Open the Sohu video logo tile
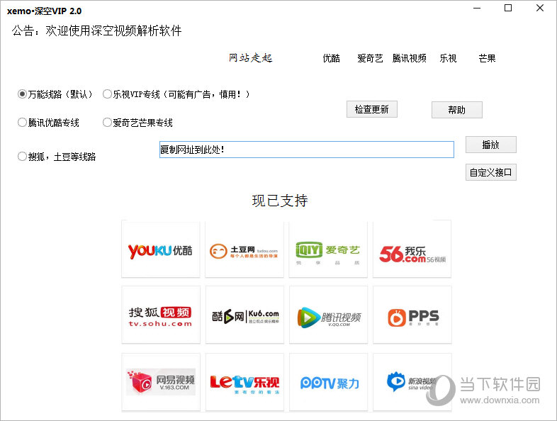The image size is (557, 421). [x=161, y=315]
